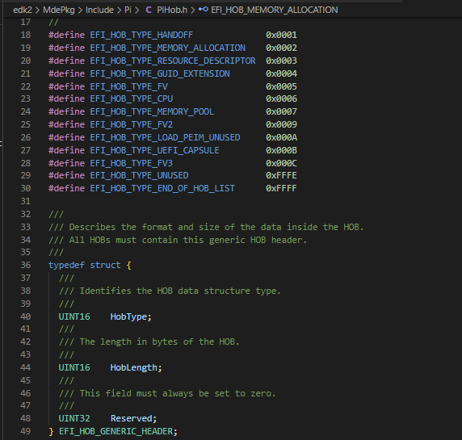Place cursor on the HobLength field
Viewport: 462px width, 440px height.
[x=134, y=367]
